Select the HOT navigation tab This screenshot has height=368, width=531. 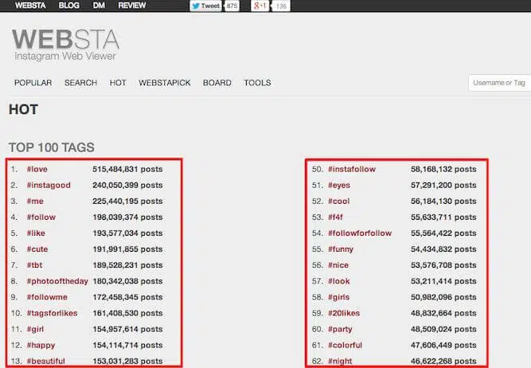tap(118, 83)
